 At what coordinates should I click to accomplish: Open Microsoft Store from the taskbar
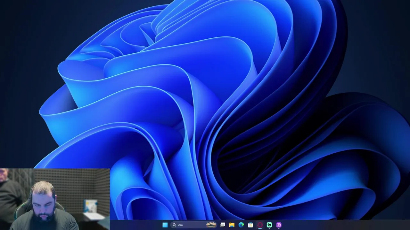pyautogui.click(x=250, y=225)
